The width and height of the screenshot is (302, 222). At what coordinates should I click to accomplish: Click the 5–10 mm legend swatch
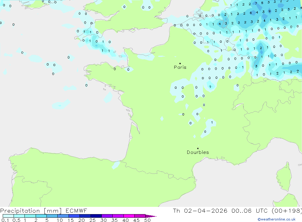click(52, 216)
